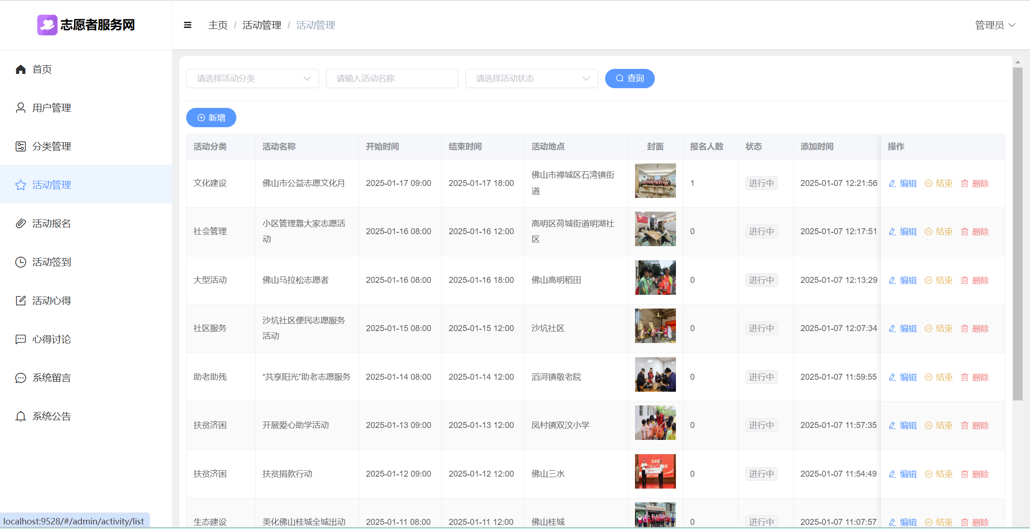Click the clock icon for 活动签到
Image resolution: width=1030 pixels, height=529 pixels.
pos(21,262)
